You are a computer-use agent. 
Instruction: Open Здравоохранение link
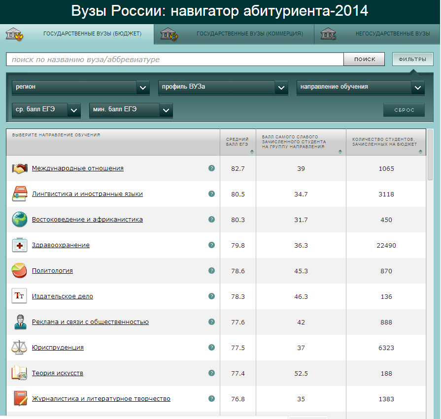[61, 245]
